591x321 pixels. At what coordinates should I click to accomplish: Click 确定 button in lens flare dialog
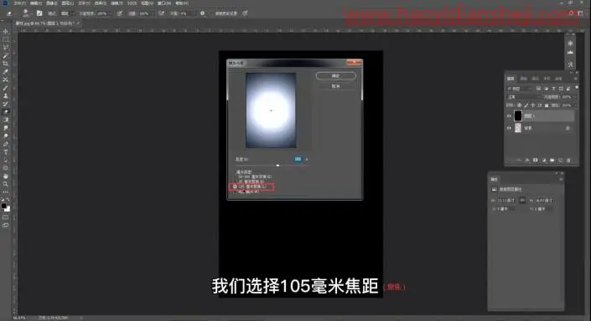tap(335, 76)
